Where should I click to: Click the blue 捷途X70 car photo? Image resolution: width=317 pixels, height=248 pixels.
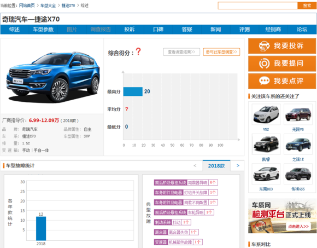click(x=53, y=77)
